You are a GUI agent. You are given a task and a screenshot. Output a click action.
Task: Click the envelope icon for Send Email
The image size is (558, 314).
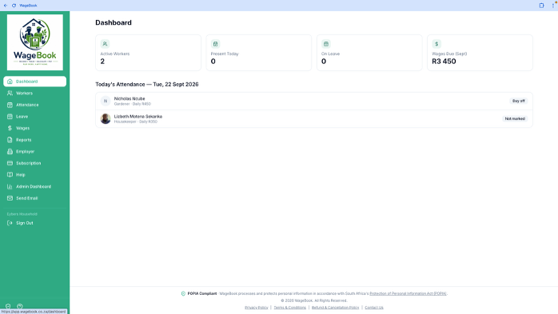pos(10,198)
